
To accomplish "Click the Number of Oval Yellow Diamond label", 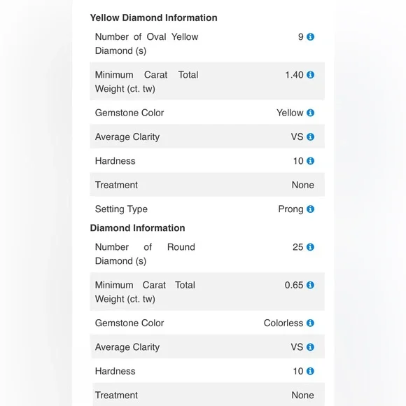I will (x=146, y=44).
